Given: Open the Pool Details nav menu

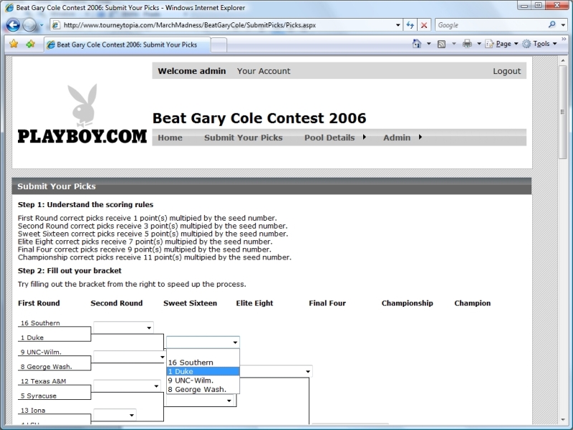Looking at the screenshot, I should (x=329, y=138).
